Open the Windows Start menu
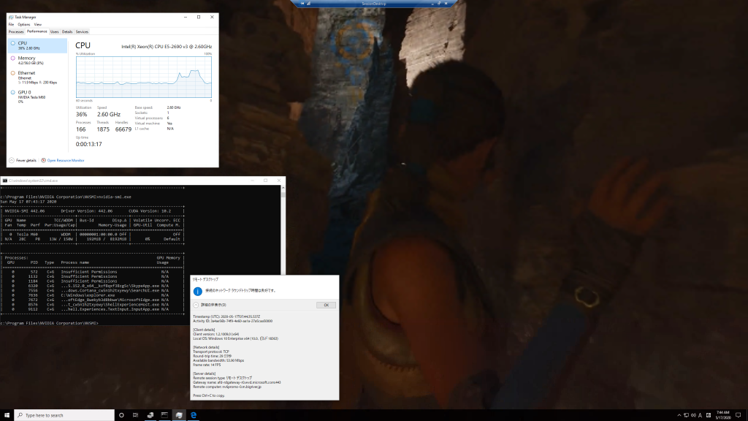 pyautogui.click(x=7, y=415)
